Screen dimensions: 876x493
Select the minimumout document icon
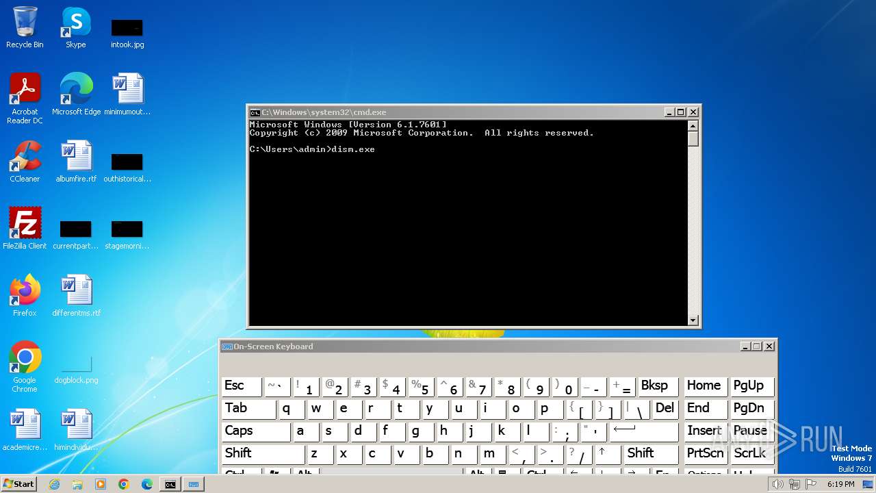[x=127, y=94]
